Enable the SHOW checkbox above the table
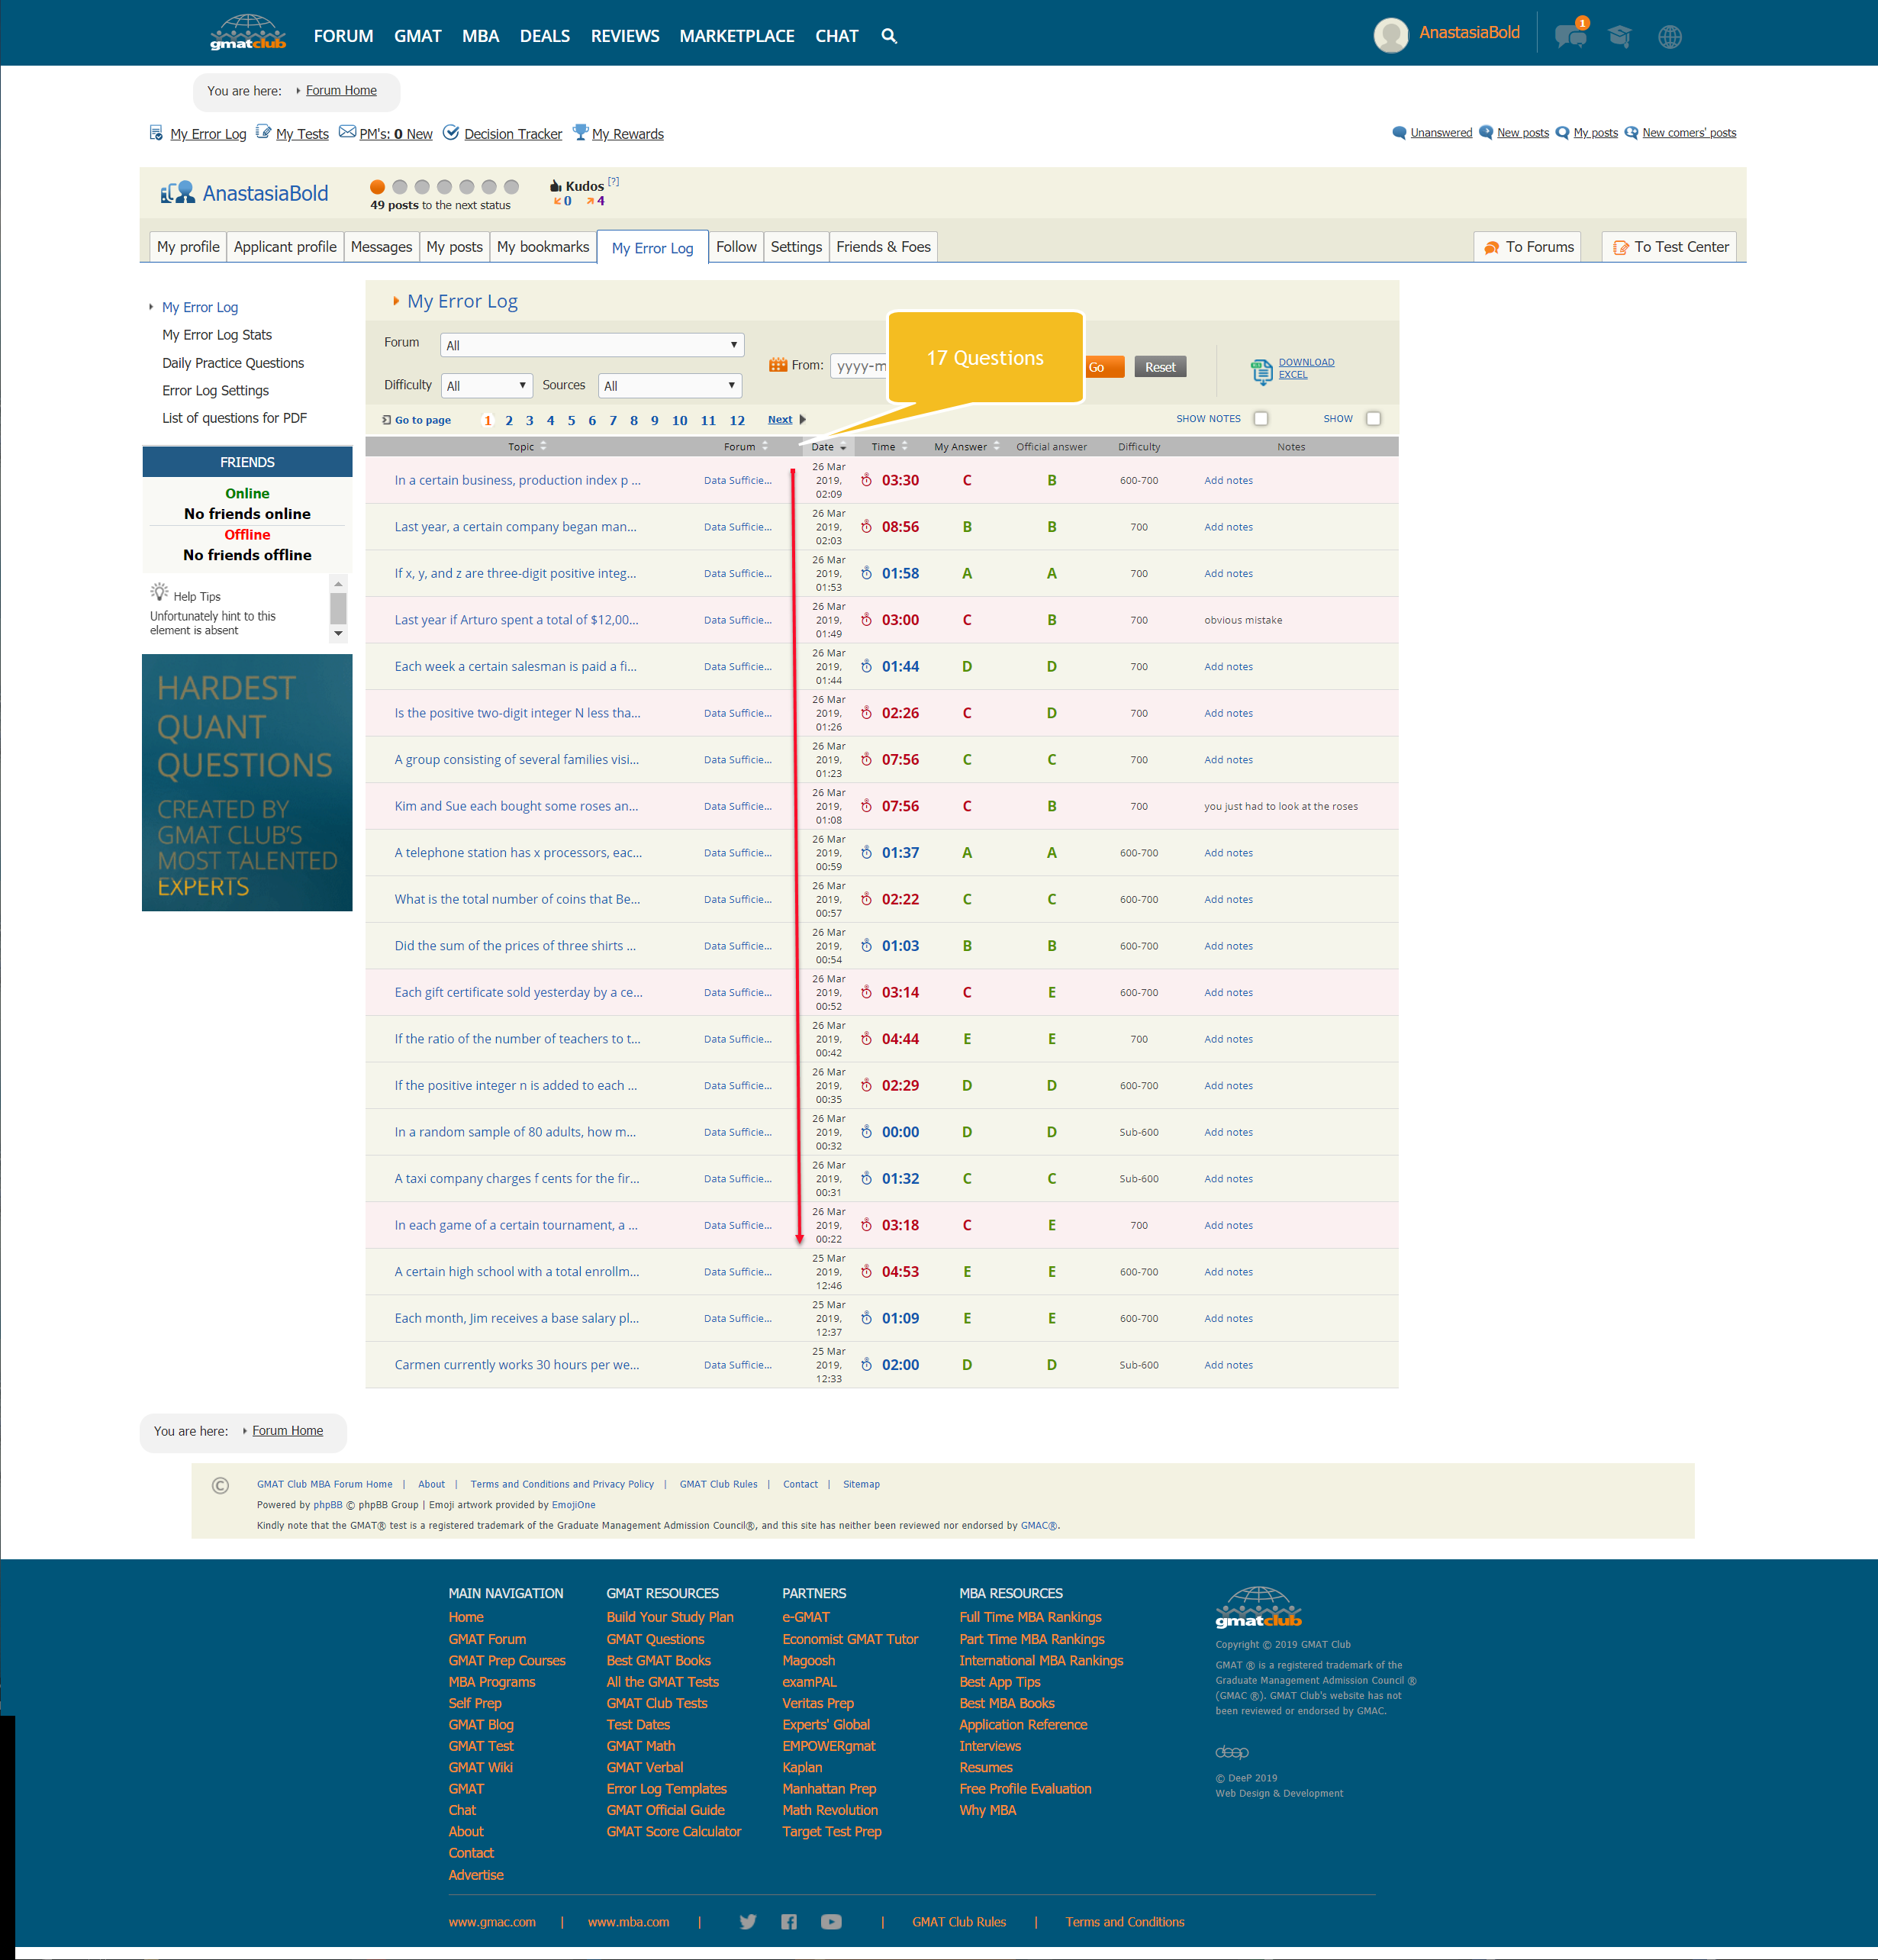The image size is (1878, 1960). coord(1374,419)
